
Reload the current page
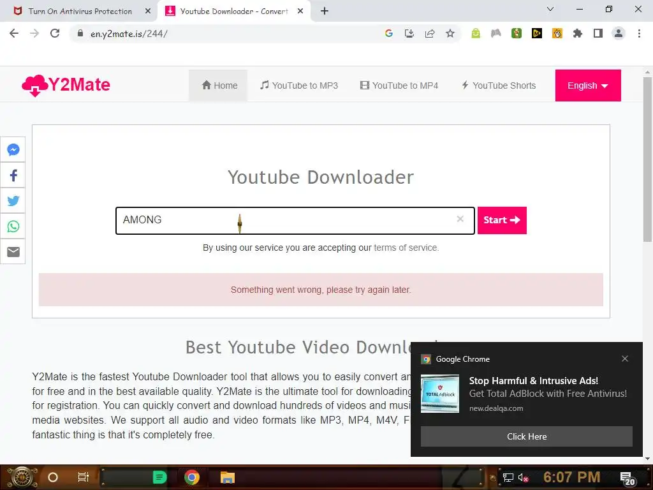point(55,33)
